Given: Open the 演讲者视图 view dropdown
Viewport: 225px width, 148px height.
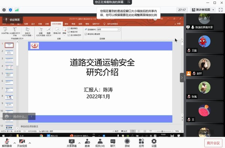Looking at the screenshot, I should 203,10.
